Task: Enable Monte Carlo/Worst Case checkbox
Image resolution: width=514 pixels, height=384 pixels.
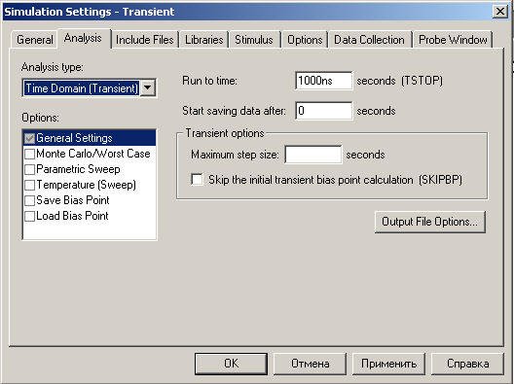Action: coord(29,154)
